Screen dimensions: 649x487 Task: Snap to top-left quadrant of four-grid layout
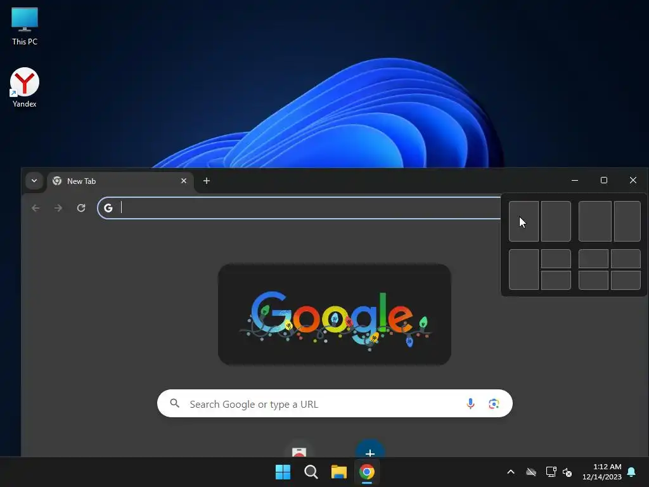(593, 259)
